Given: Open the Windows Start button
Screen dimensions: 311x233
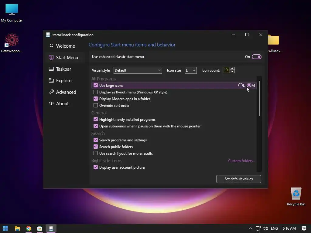Looking at the screenshot, I should click(x=5, y=228).
